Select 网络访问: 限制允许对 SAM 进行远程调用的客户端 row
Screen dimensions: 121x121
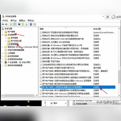(77, 39)
